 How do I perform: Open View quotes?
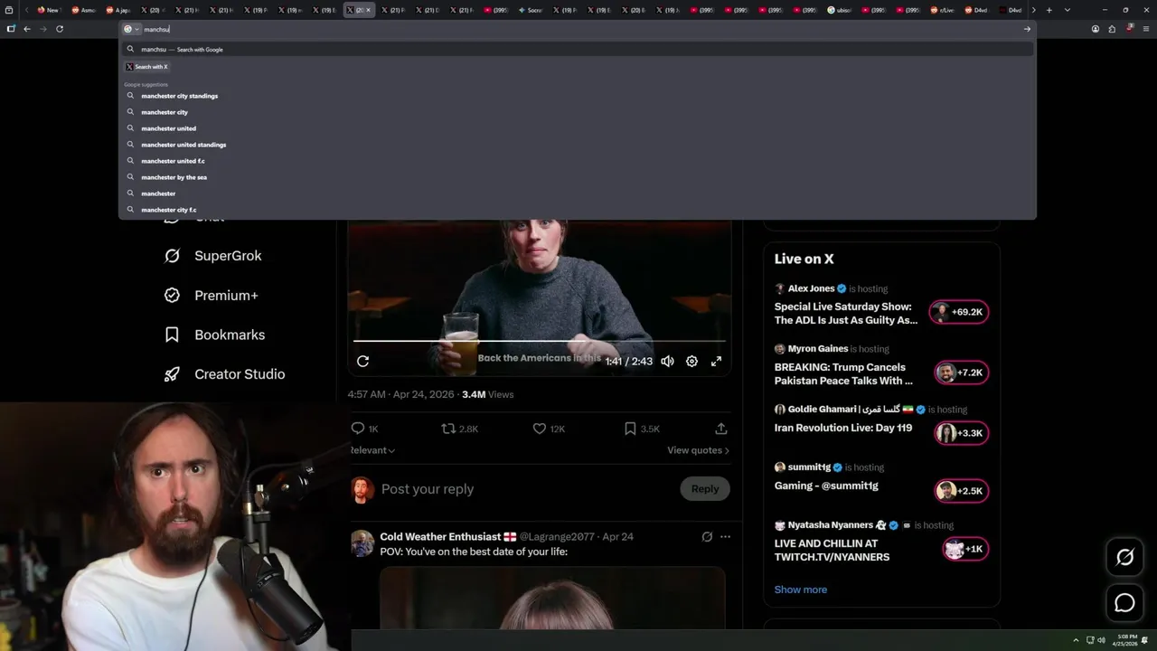tap(698, 450)
